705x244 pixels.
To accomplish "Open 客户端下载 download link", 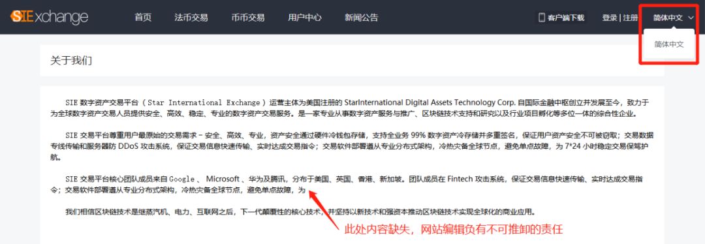I will pyautogui.click(x=566, y=18).
